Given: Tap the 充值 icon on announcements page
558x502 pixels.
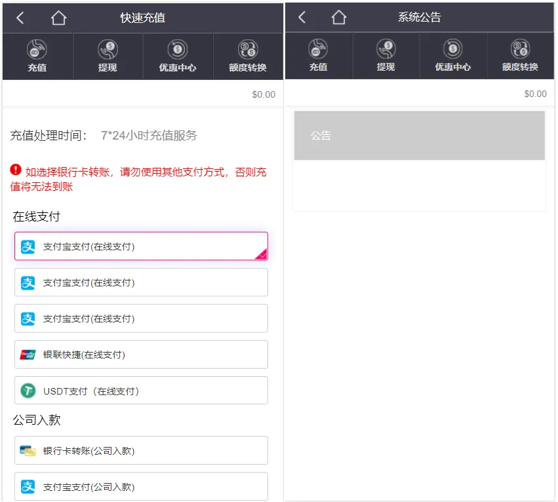Looking at the screenshot, I should tap(319, 56).
